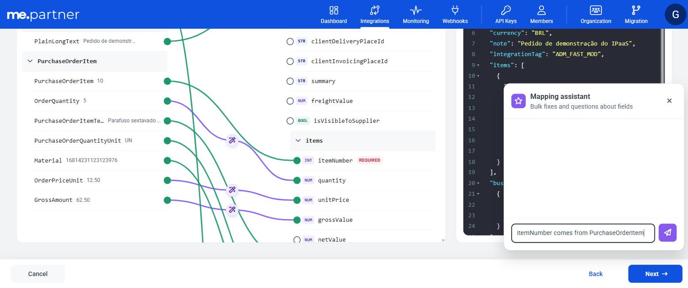Click the Mapping assistant star icon

coord(518,101)
